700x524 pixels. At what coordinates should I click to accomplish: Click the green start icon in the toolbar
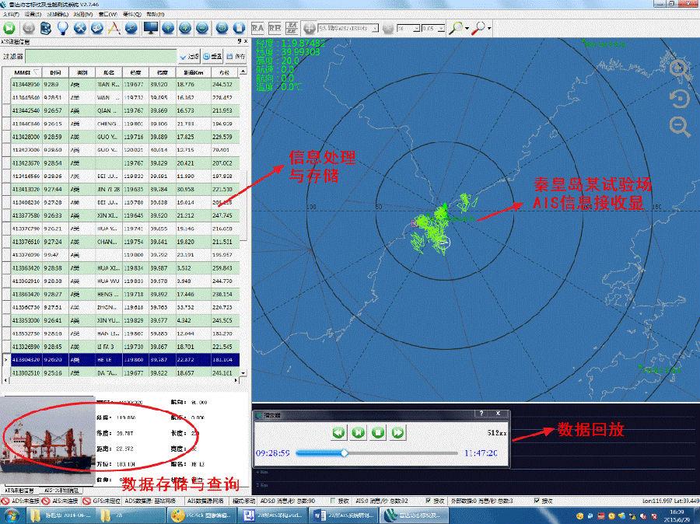9,28
